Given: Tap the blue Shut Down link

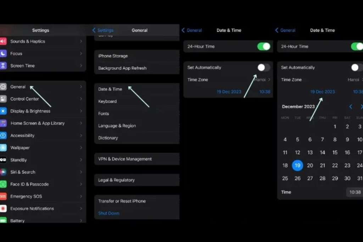Looking at the screenshot, I should [x=109, y=213].
